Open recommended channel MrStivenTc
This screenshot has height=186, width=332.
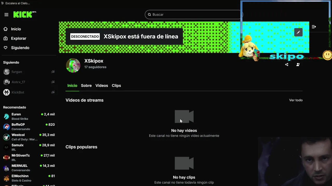click(29, 158)
